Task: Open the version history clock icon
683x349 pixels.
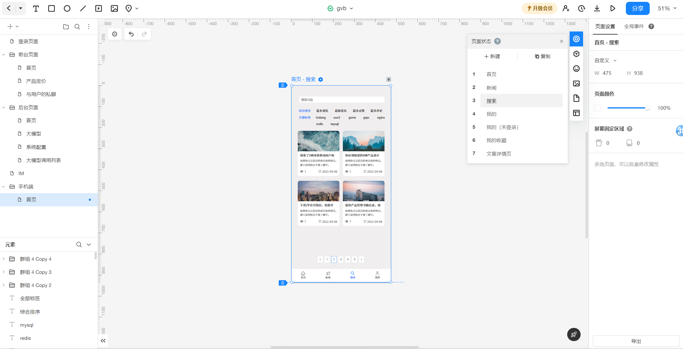Action: tap(581, 9)
